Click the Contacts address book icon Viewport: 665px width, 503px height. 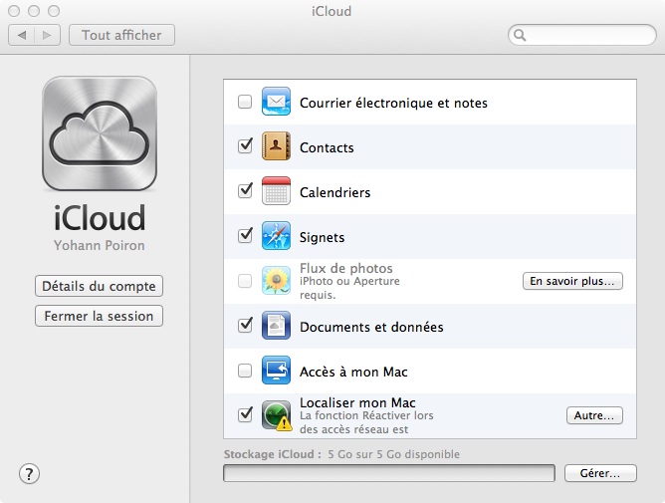point(276,147)
